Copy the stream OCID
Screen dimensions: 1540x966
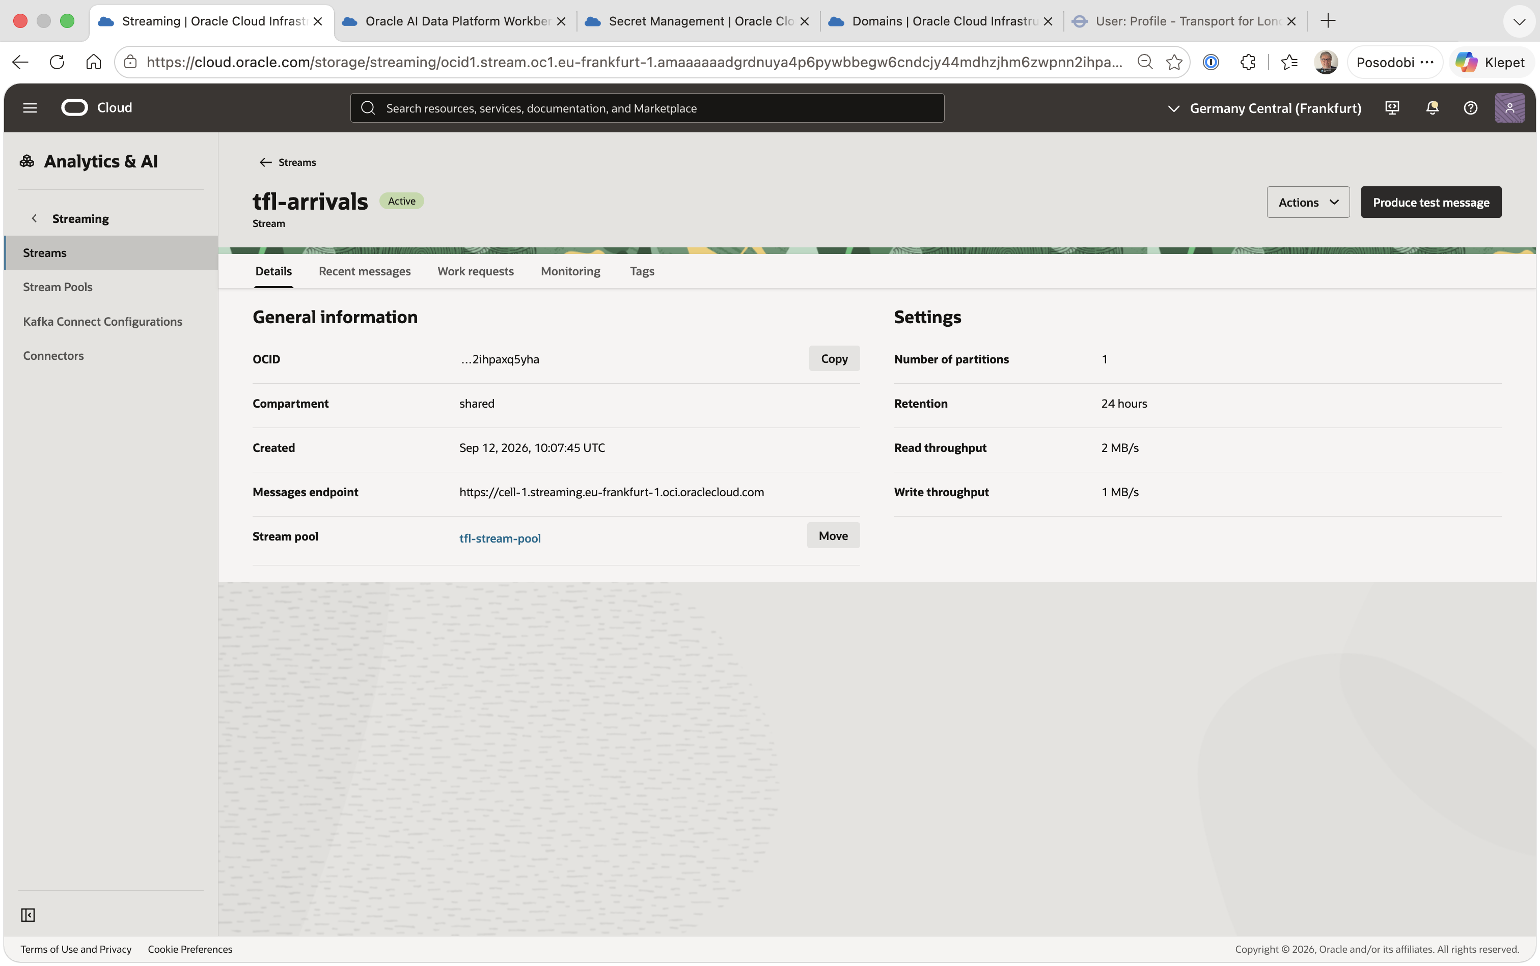coord(834,359)
